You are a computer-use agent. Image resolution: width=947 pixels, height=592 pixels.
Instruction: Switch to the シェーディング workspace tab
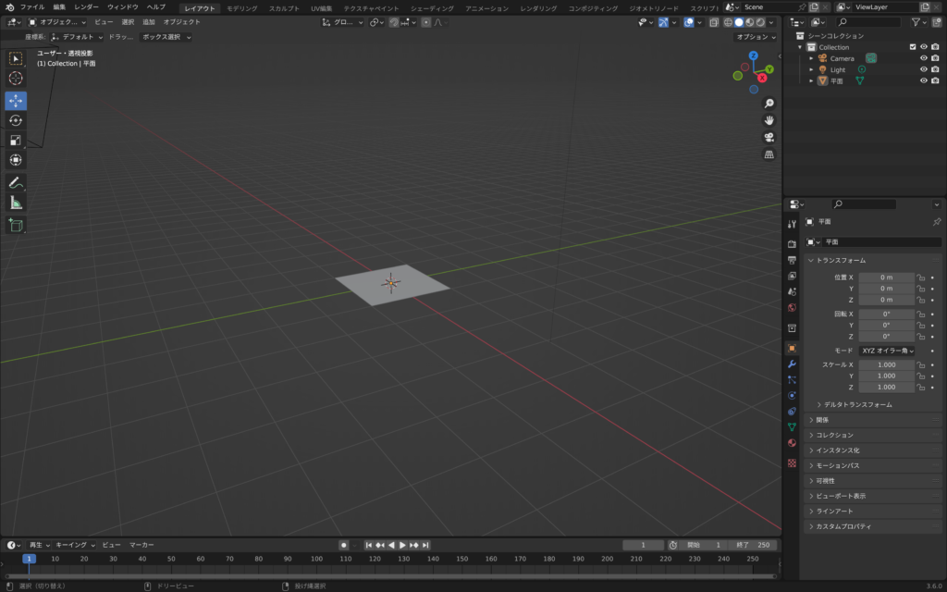(x=432, y=8)
